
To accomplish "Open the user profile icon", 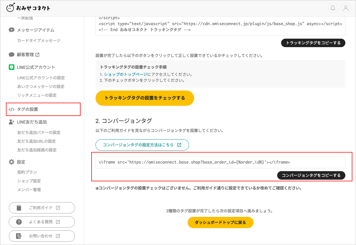I will pos(346,8).
